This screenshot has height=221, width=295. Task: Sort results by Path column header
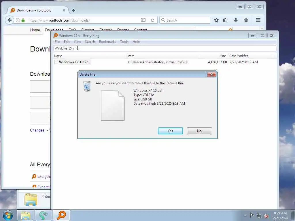(x=163, y=56)
